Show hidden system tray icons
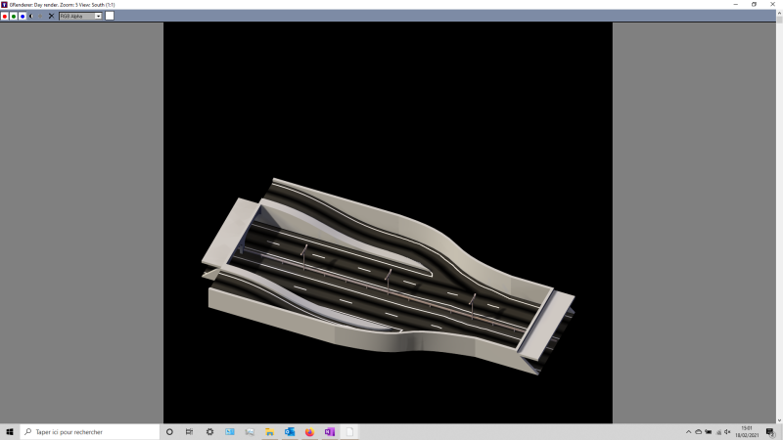 point(689,432)
